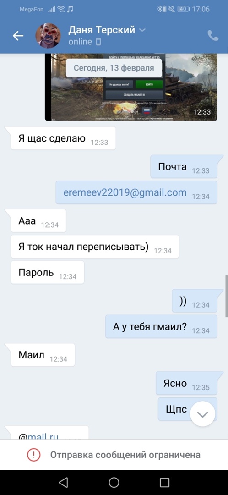This screenshot has height=495, width=228.
Task: Jump to latest messages with down-arrow button
Action: [202, 414]
